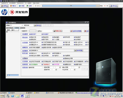Click the 财务功能 category link
This screenshot has height=98, width=123.
[x=25, y=53]
